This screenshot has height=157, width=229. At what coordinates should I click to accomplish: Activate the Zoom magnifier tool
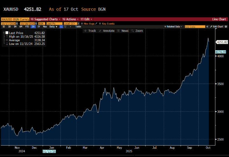[137, 31]
